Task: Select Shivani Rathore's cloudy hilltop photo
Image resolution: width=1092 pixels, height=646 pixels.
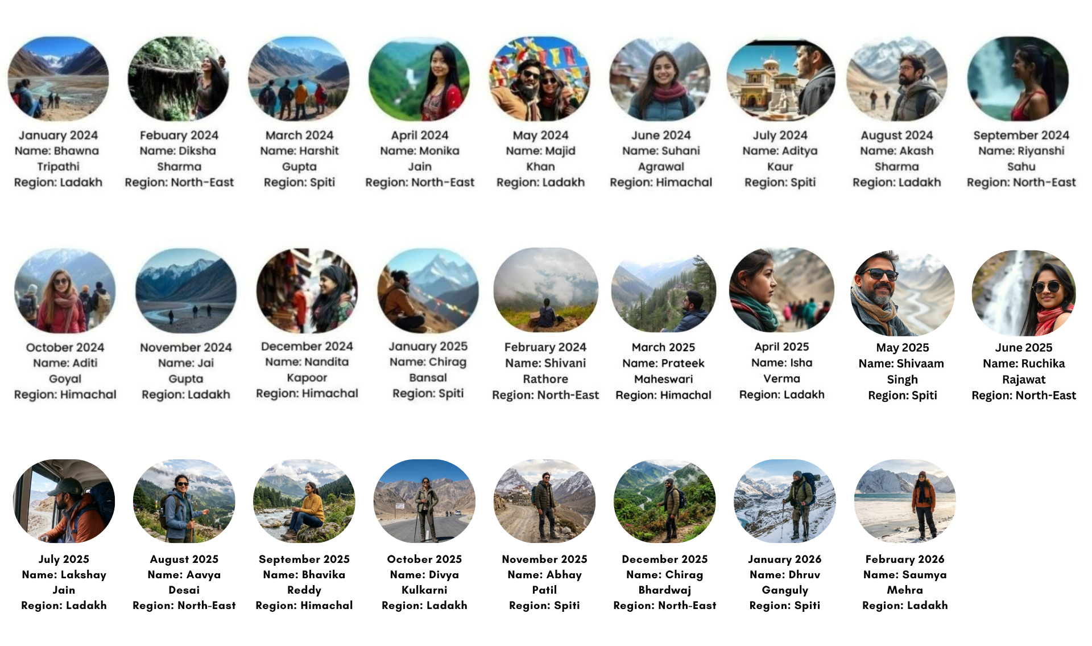Action: (x=546, y=290)
